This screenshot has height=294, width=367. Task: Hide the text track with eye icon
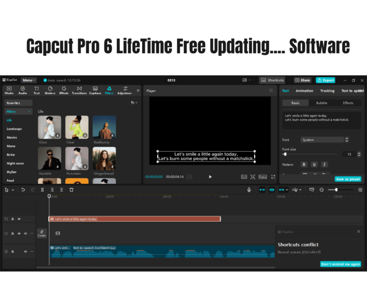[x=19, y=219]
